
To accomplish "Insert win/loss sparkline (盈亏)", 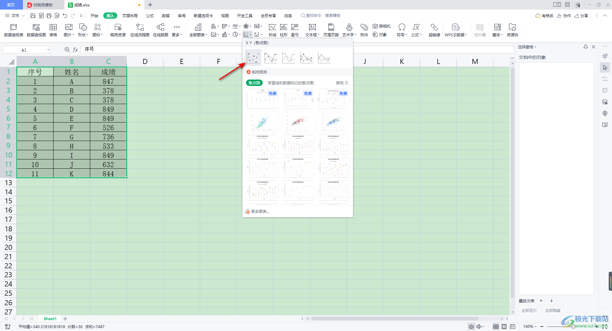I will click(295, 30).
